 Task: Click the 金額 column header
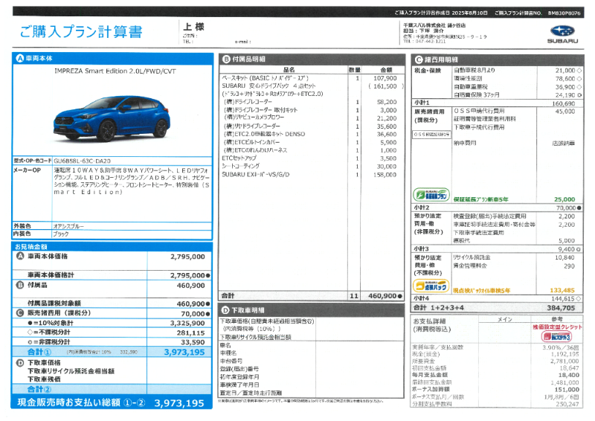[x=386, y=70]
